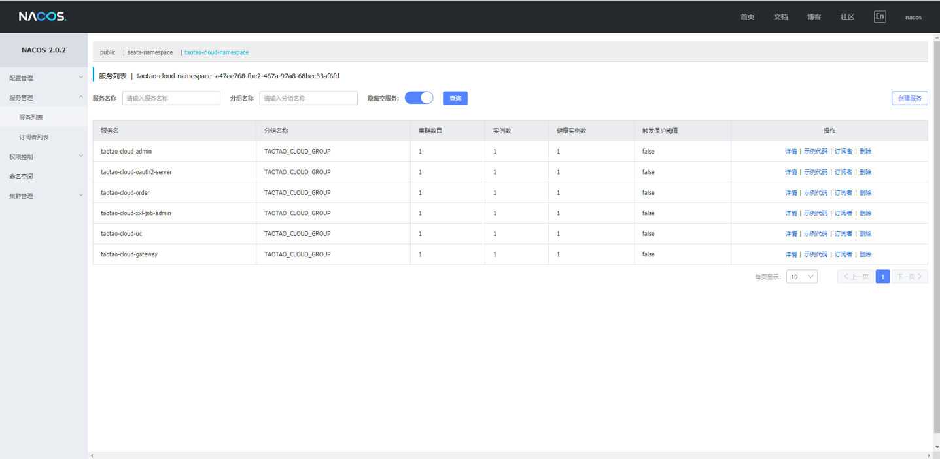940x459 pixels.
Task: Select the taotao-cloud-namespace tab
Action: (217, 52)
